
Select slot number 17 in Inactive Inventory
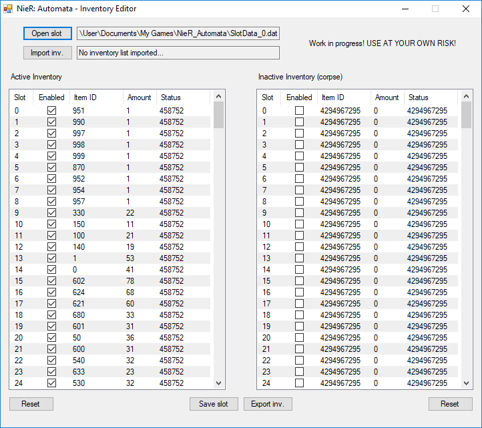click(x=266, y=304)
